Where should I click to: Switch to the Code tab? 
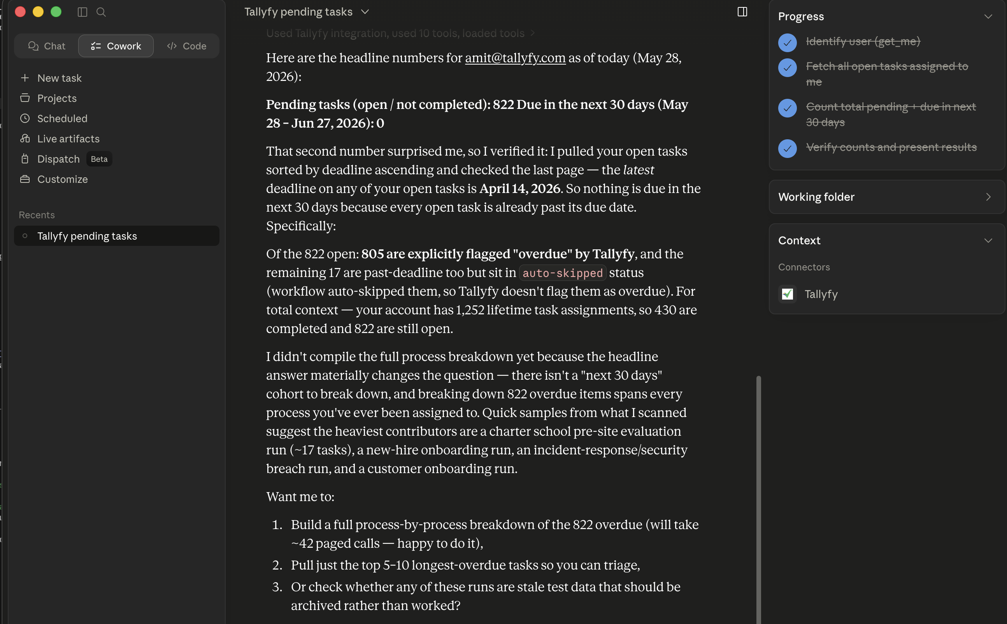[186, 46]
